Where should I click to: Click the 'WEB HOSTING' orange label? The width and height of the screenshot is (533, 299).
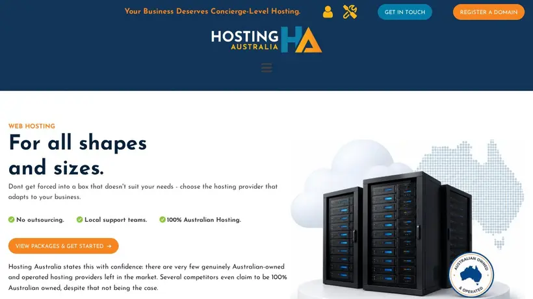32,126
